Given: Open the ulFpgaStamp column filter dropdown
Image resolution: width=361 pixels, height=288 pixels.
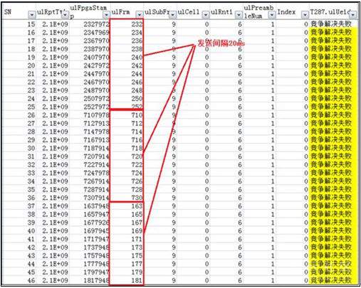Looking at the screenshot, I should pyautogui.click(x=106, y=16).
